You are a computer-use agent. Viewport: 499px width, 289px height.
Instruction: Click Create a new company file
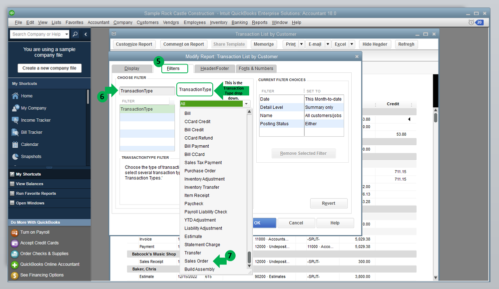49,68
